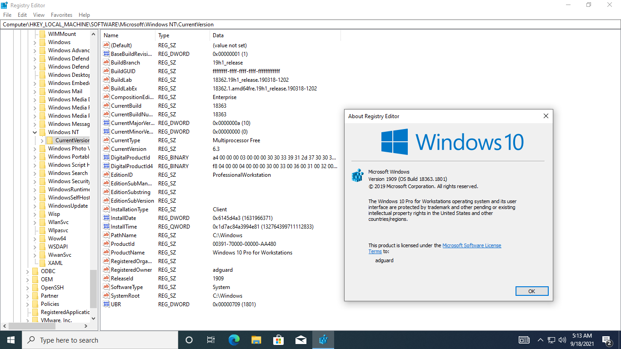Select the RegisteredOwner value name
This screenshot has height=349, width=621.
pyautogui.click(x=131, y=270)
